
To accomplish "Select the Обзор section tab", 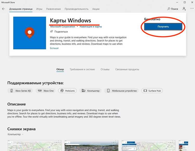I will [60, 69].
